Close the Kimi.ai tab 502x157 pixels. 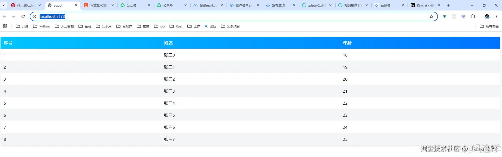(439, 5)
